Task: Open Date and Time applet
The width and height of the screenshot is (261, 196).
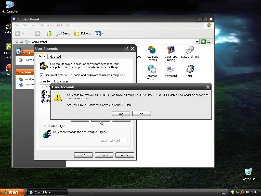Action: point(190,52)
